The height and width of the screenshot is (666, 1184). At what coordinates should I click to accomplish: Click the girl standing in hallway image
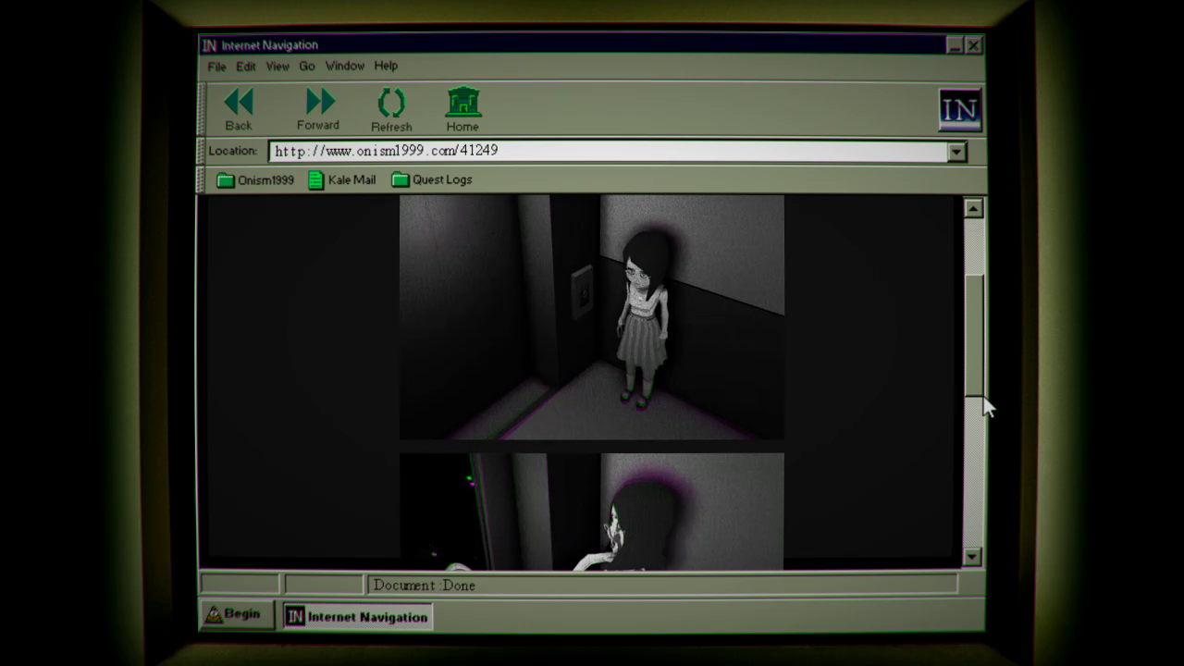point(592,317)
